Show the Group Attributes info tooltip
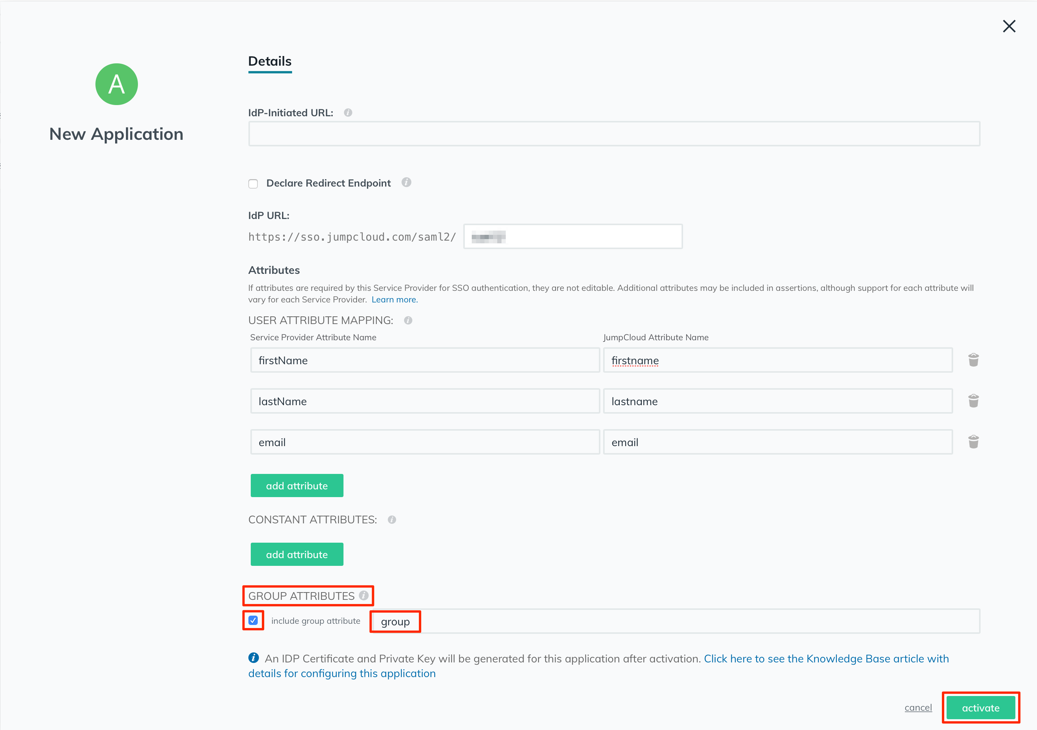This screenshot has width=1037, height=730. pyautogui.click(x=364, y=596)
